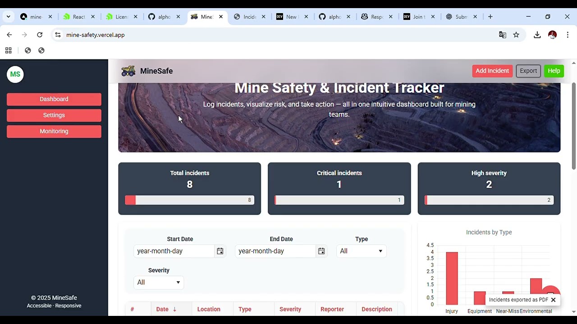
Task: Open the apps grid icon in the bookmarks bar
Action: click(x=8, y=50)
